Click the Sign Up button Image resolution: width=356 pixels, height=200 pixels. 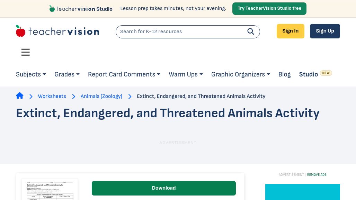pos(325,31)
